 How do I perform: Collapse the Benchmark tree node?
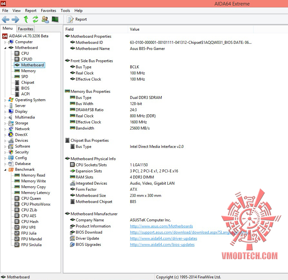[5, 170]
